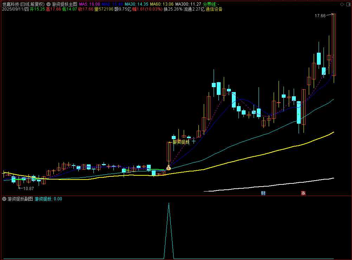Viewport: 352px width, 260px height.
Task: Click the peak of the sub-chart signal spike
Action: coord(169,204)
